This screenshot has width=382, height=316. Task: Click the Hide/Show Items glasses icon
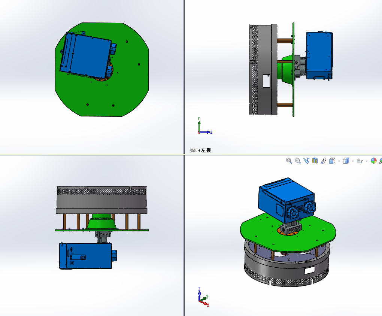360,161
